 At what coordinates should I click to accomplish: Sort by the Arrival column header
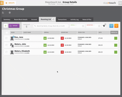pyautogui.click(x=51, y=33)
